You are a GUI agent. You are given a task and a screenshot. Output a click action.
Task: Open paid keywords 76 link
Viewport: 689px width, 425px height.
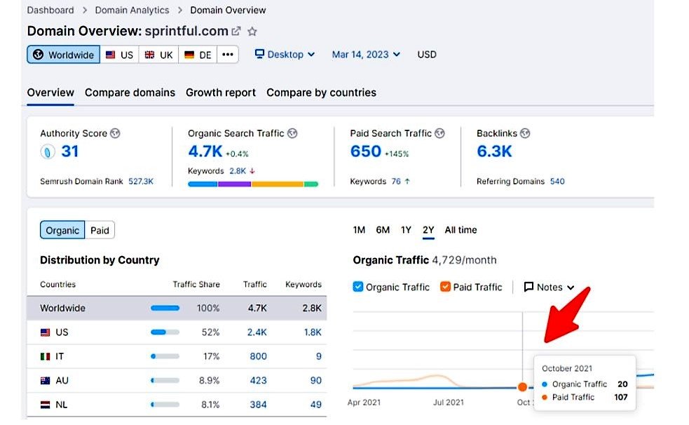(396, 182)
